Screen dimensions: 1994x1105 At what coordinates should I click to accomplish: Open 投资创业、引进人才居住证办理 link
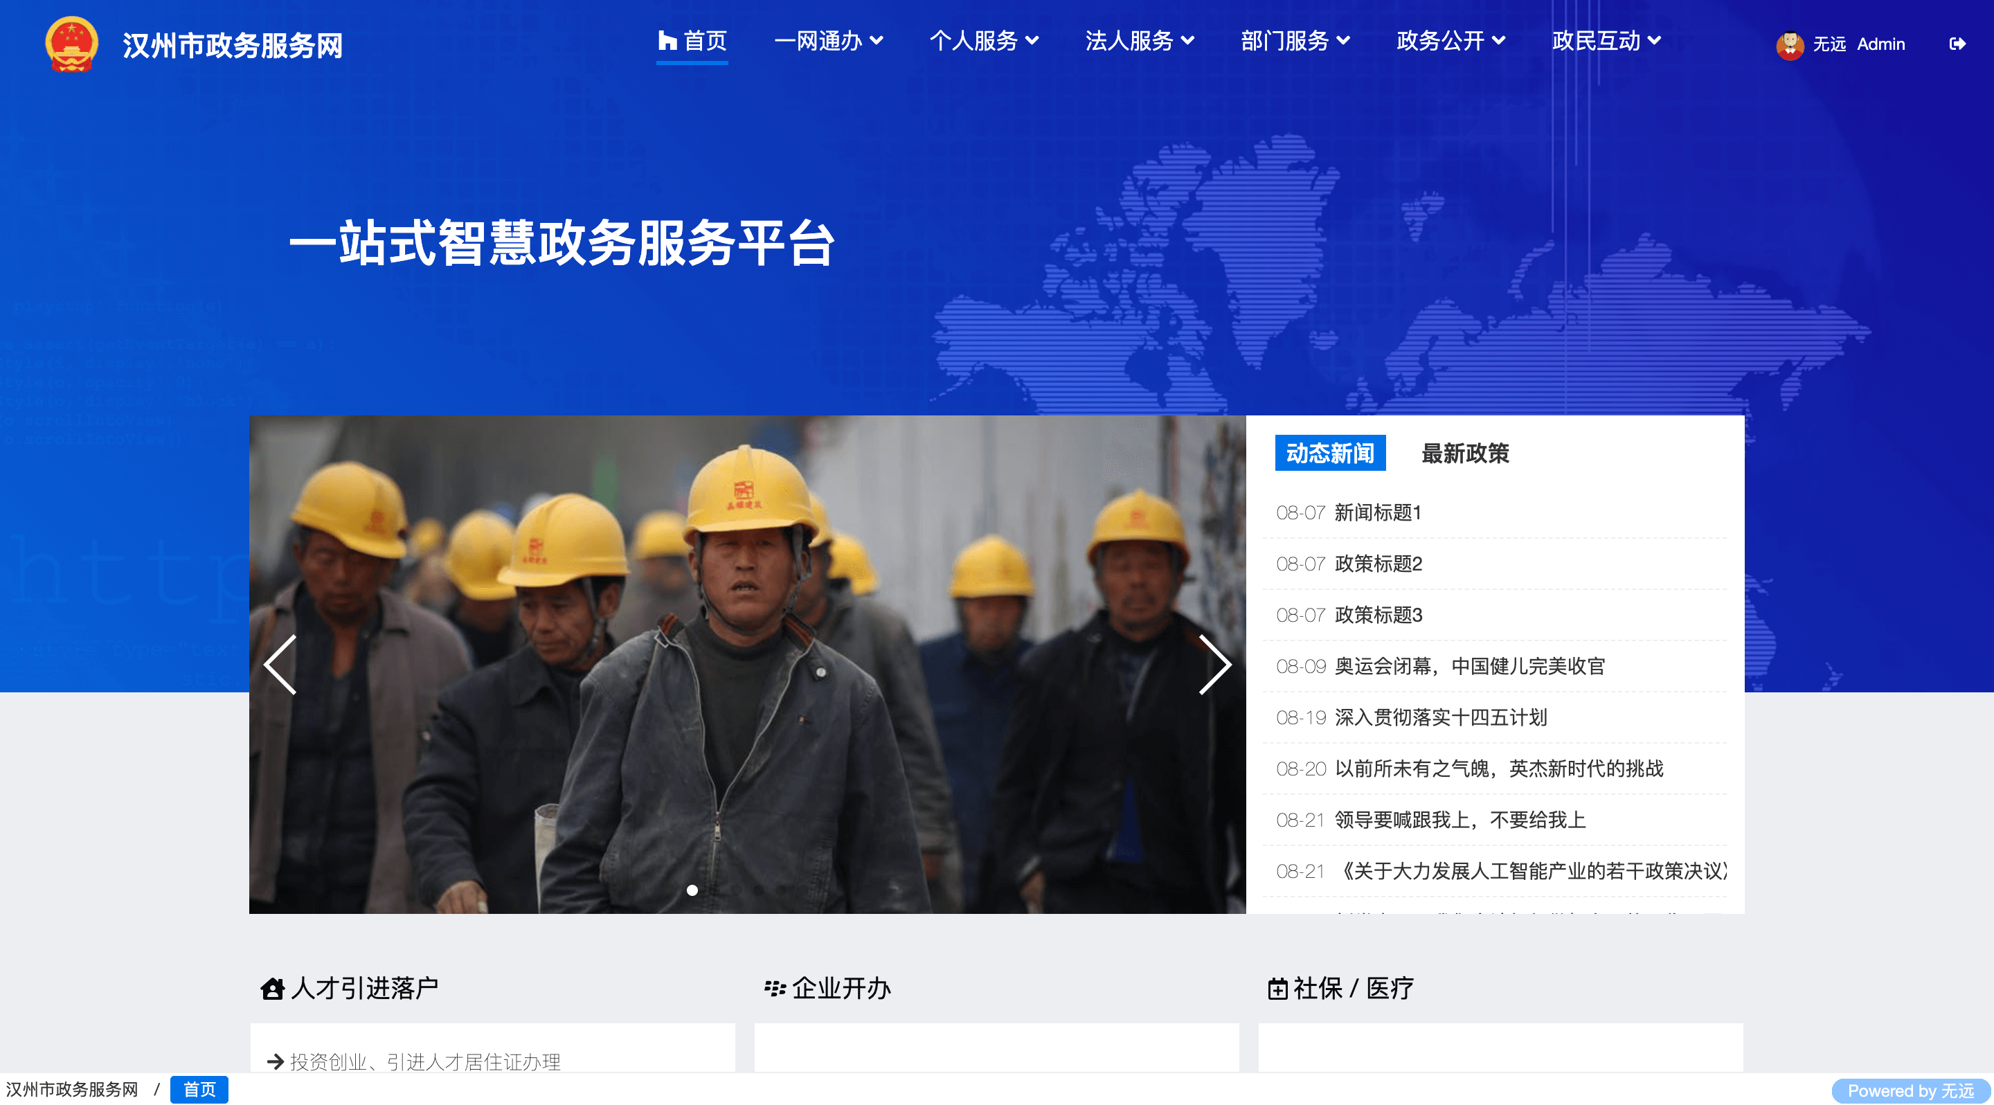tap(425, 1061)
